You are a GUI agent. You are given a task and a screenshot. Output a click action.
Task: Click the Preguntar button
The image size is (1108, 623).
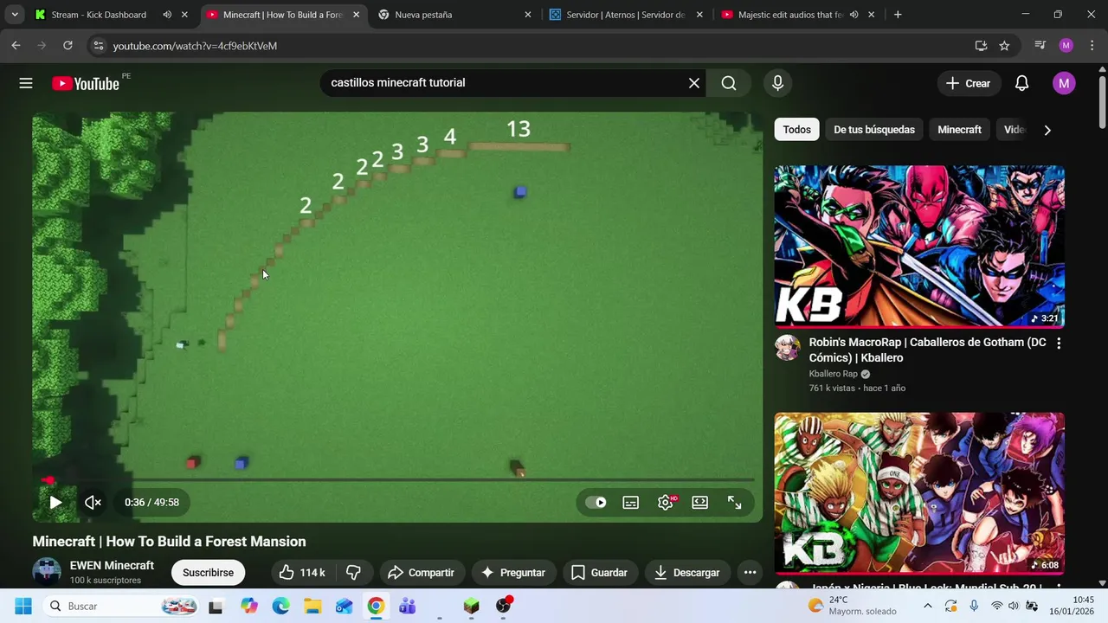coord(513,572)
